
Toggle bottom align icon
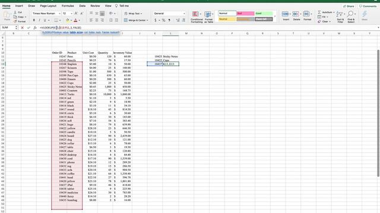pos(102,14)
